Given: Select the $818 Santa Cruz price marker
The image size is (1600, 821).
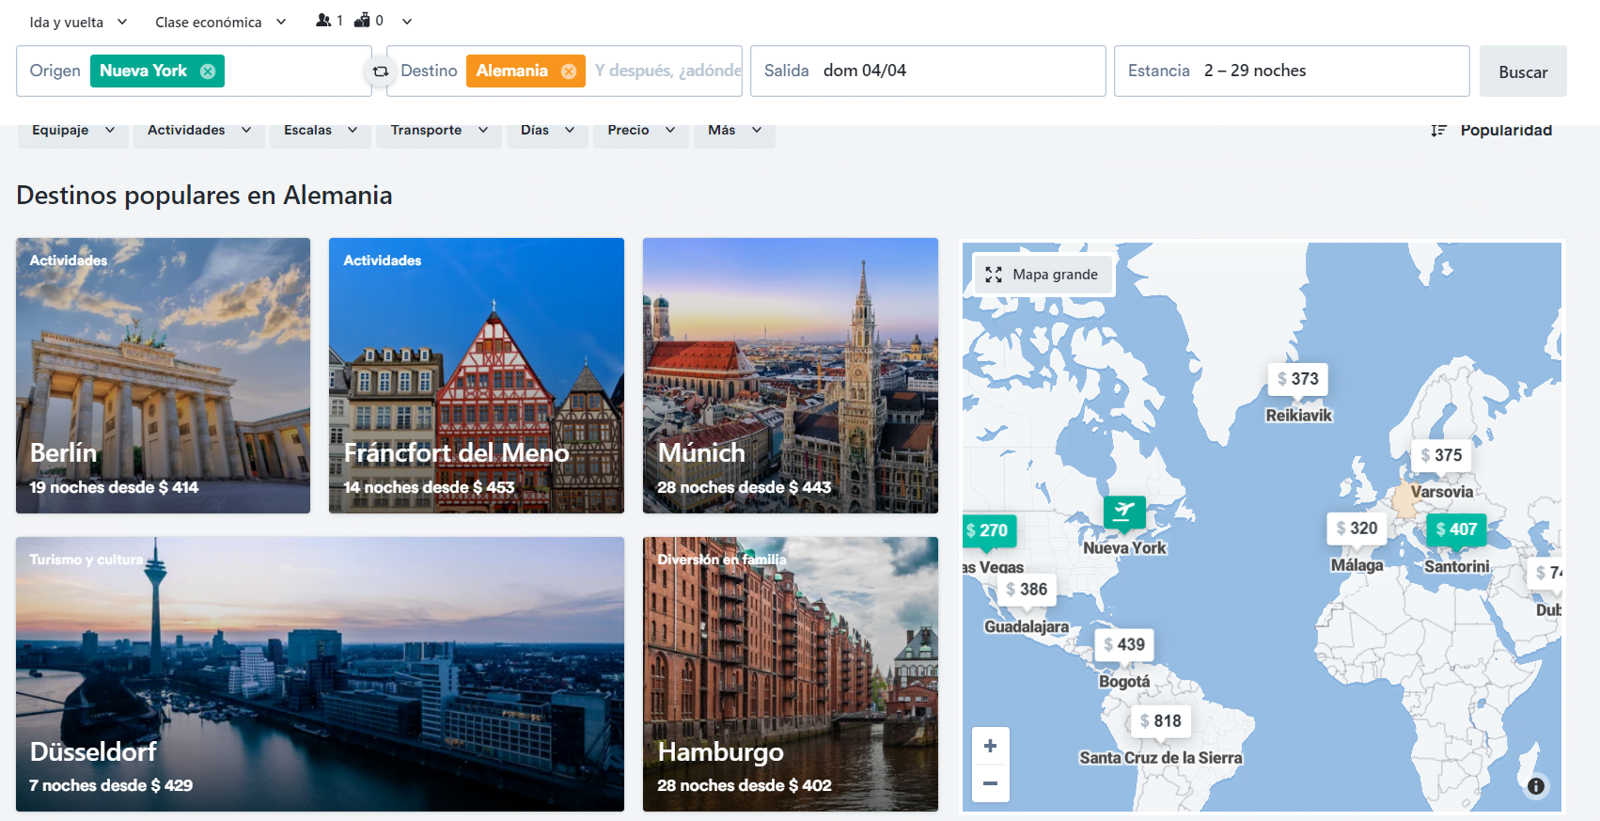Looking at the screenshot, I should point(1161,721).
